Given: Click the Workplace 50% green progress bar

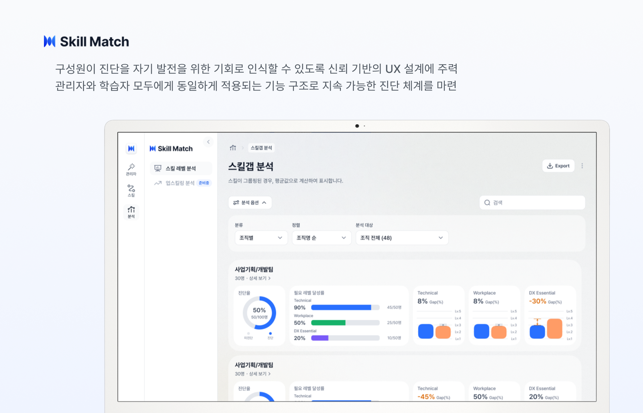Looking at the screenshot, I should [x=345, y=323].
